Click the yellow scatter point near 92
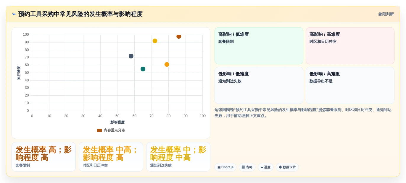This screenshot has height=183, width=406. 155,41
